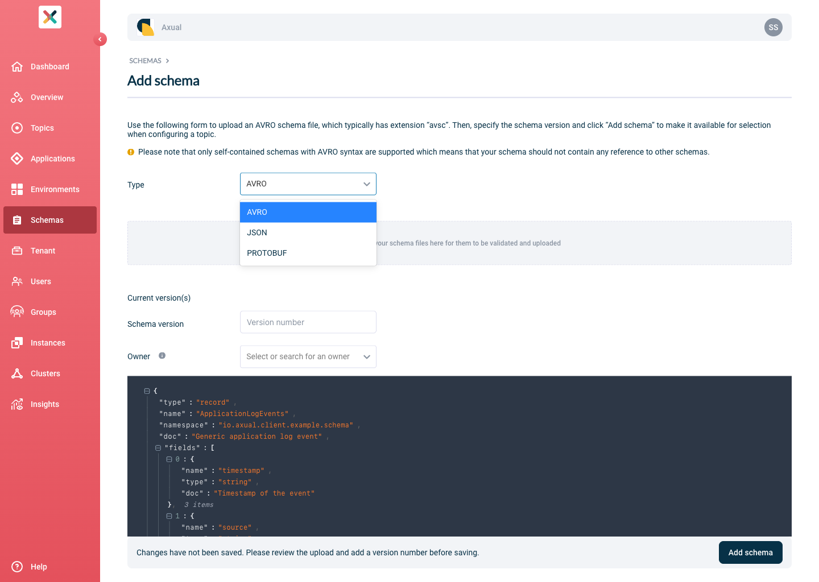Navigate back via SCHEMAS breadcrumb
This screenshot has width=819, height=582.
tap(145, 61)
